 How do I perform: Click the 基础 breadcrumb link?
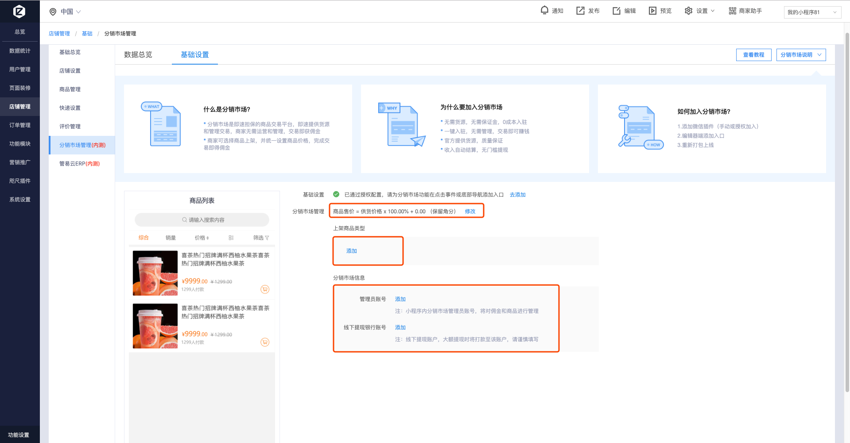click(87, 34)
